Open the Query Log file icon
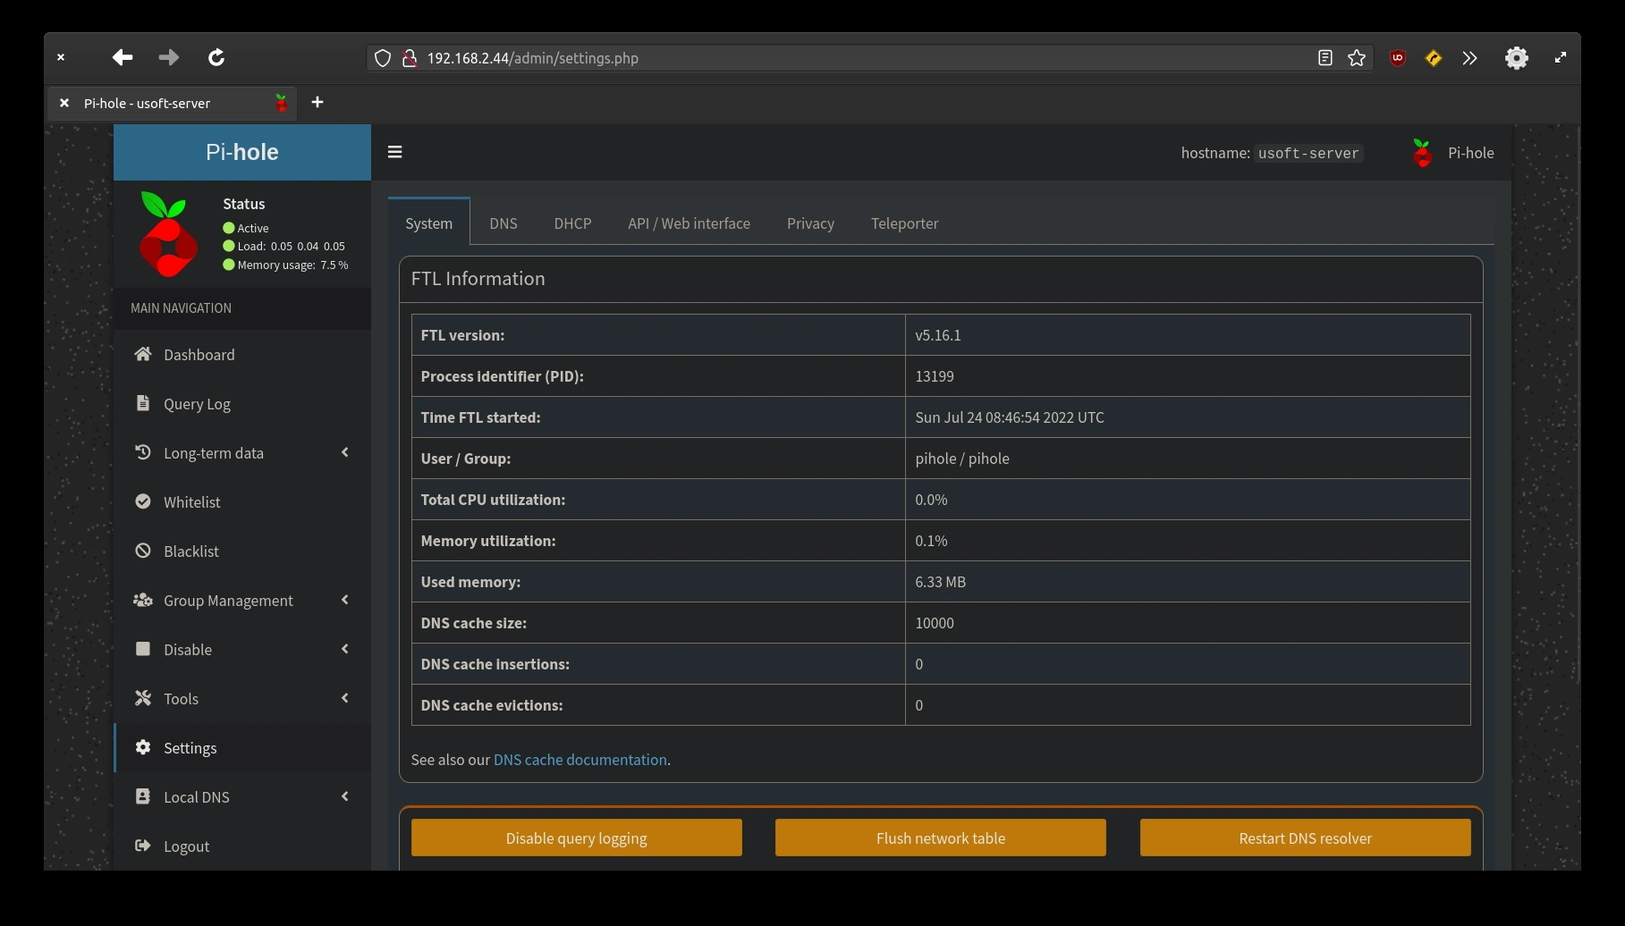Viewport: 1625px width, 926px height. pos(142,403)
